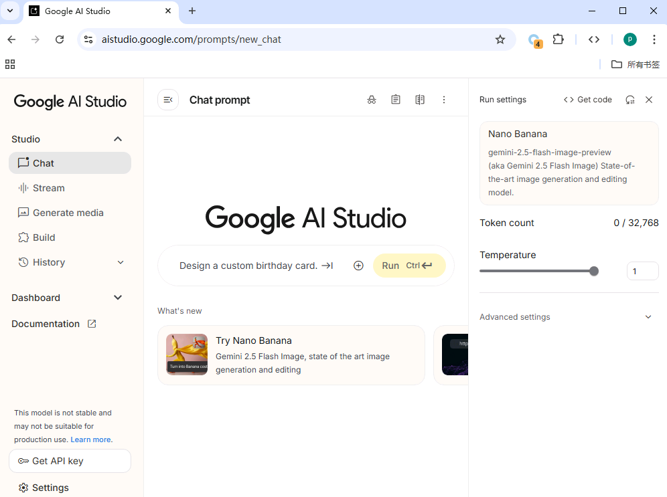Open system instructions via clipboard icon
The image size is (667, 497).
click(396, 99)
